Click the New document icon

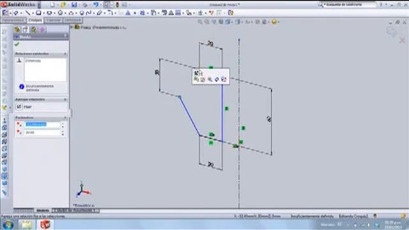[52, 4]
